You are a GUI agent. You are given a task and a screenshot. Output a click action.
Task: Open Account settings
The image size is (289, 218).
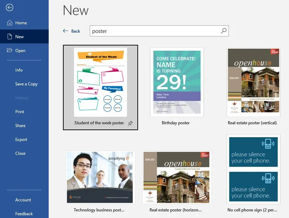point(23,200)
